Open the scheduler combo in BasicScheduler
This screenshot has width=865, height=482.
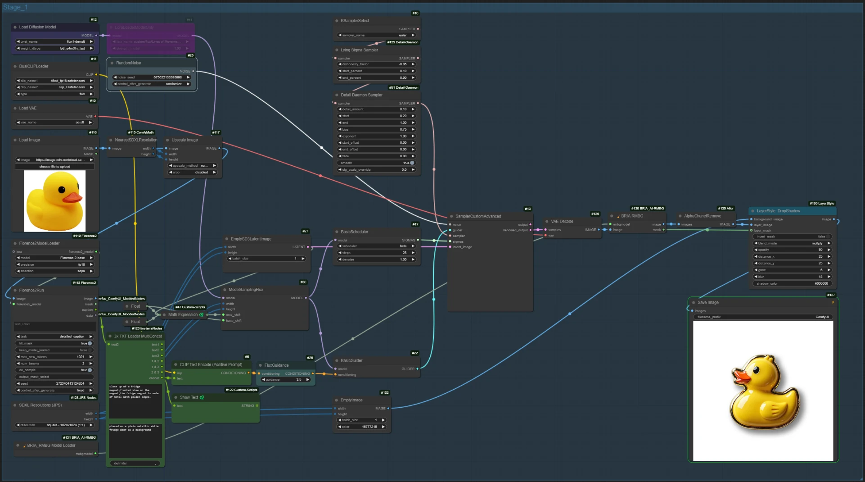376,246
